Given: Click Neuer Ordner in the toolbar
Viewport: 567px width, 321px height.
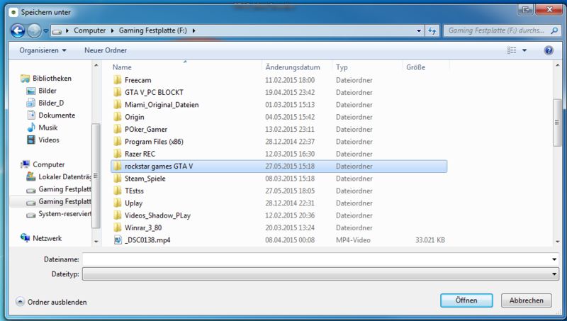Looking at the screenshot, I should click(x=106, y=51).
